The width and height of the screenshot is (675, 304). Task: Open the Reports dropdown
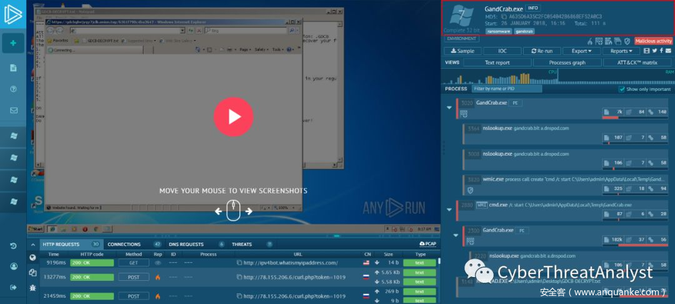(x=621, y=51)
